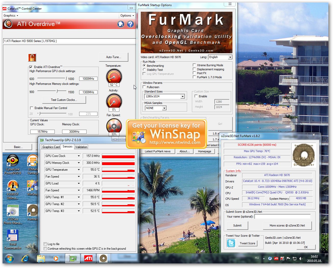Enable Xtreme Burning Mode
This screenshot has width=333, height=268.
194,65
